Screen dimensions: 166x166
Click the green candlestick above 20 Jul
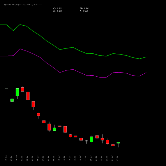[92, 139]
